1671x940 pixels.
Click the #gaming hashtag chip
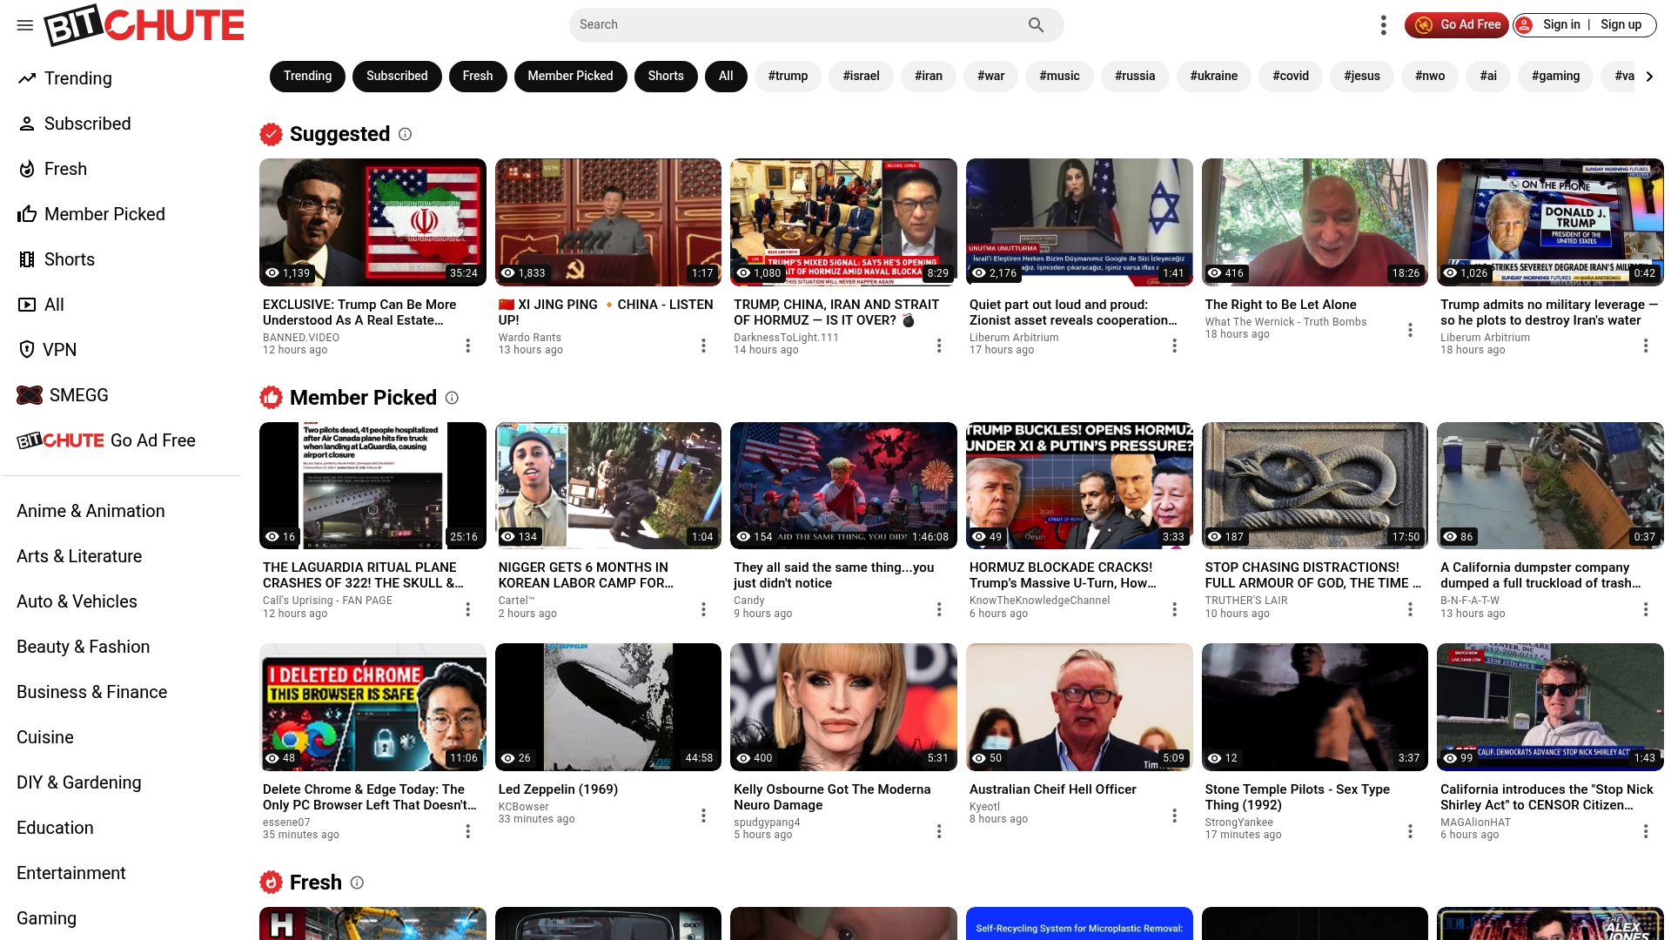coord(1555,77)
